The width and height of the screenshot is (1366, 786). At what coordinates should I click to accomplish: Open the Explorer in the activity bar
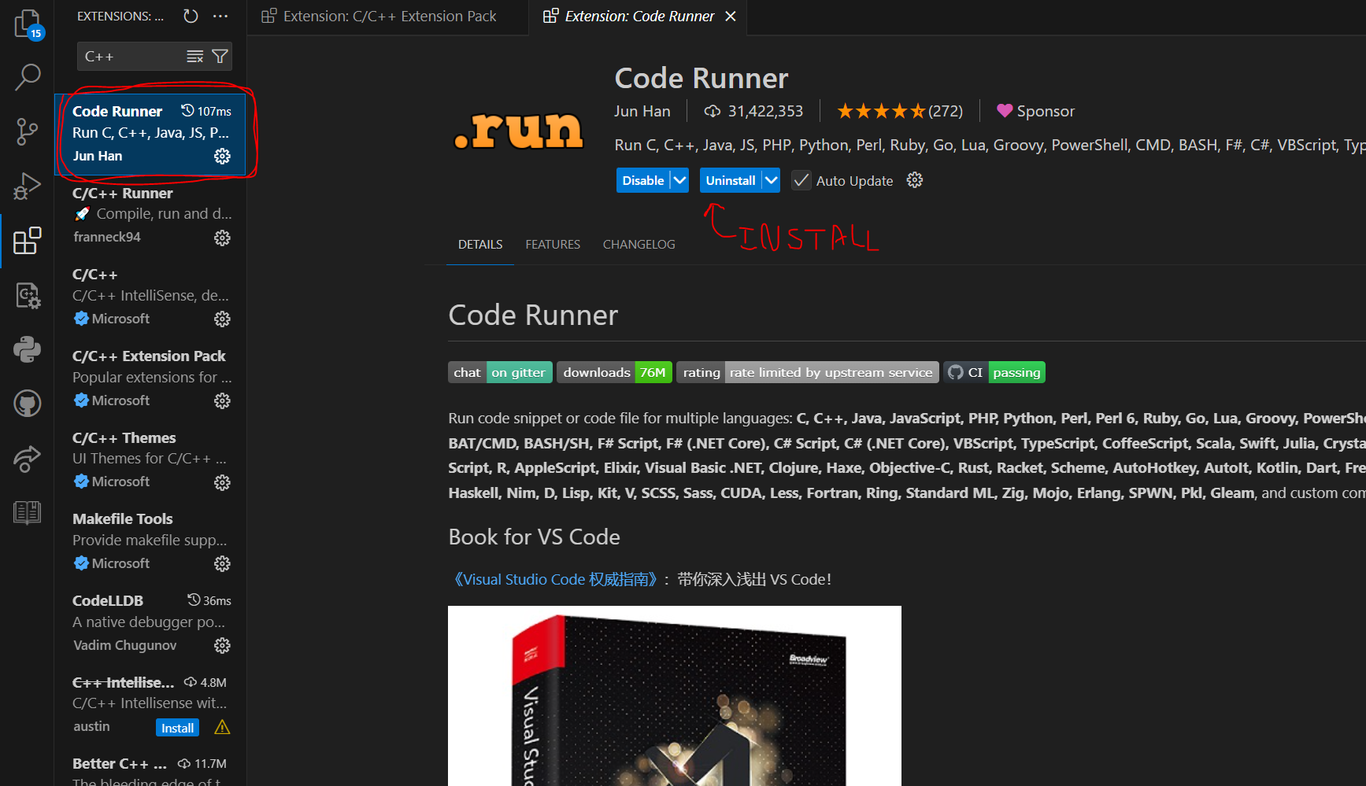click(27, 24)
